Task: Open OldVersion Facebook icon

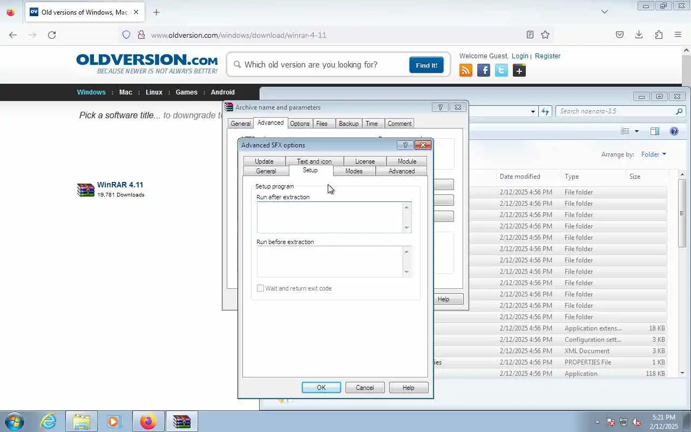Action: [484, 70]
